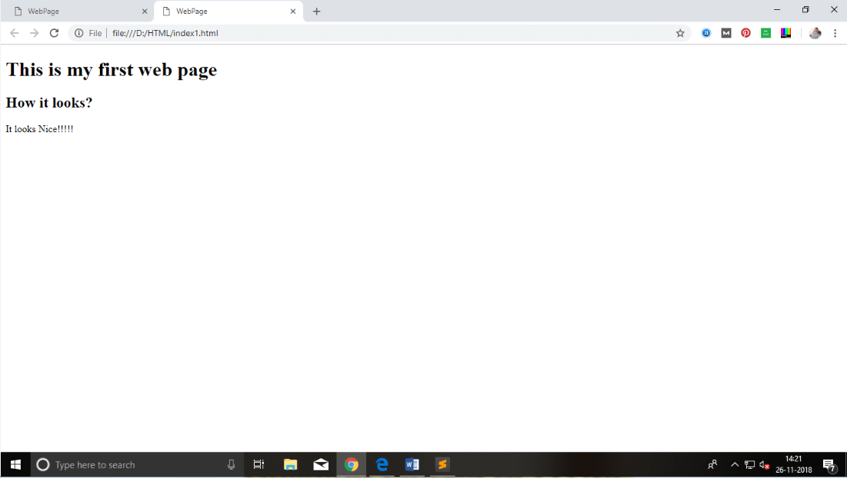Bookmark this page with the star
This screenshot has height=478, width=847.
point(680,33)
